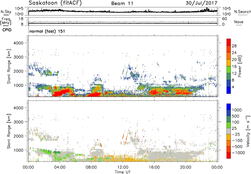Select the 'normal (fast) 151' mode text
The width and height of the screenshot is (251, 174).
pyautogui.click(x=47, y=31)
